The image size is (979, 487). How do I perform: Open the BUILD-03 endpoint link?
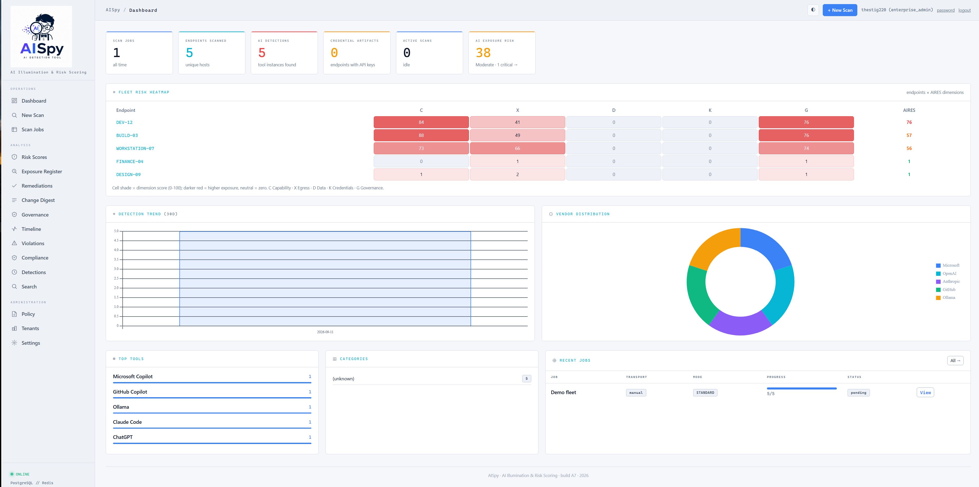[127, 135]
